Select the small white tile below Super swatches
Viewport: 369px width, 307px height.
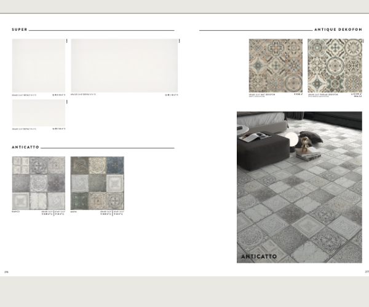click(x=38, y=112)
